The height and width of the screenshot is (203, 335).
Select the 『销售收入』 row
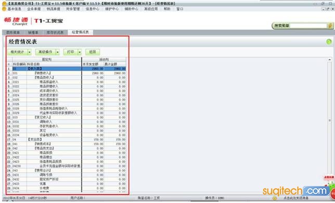point(67,73)
